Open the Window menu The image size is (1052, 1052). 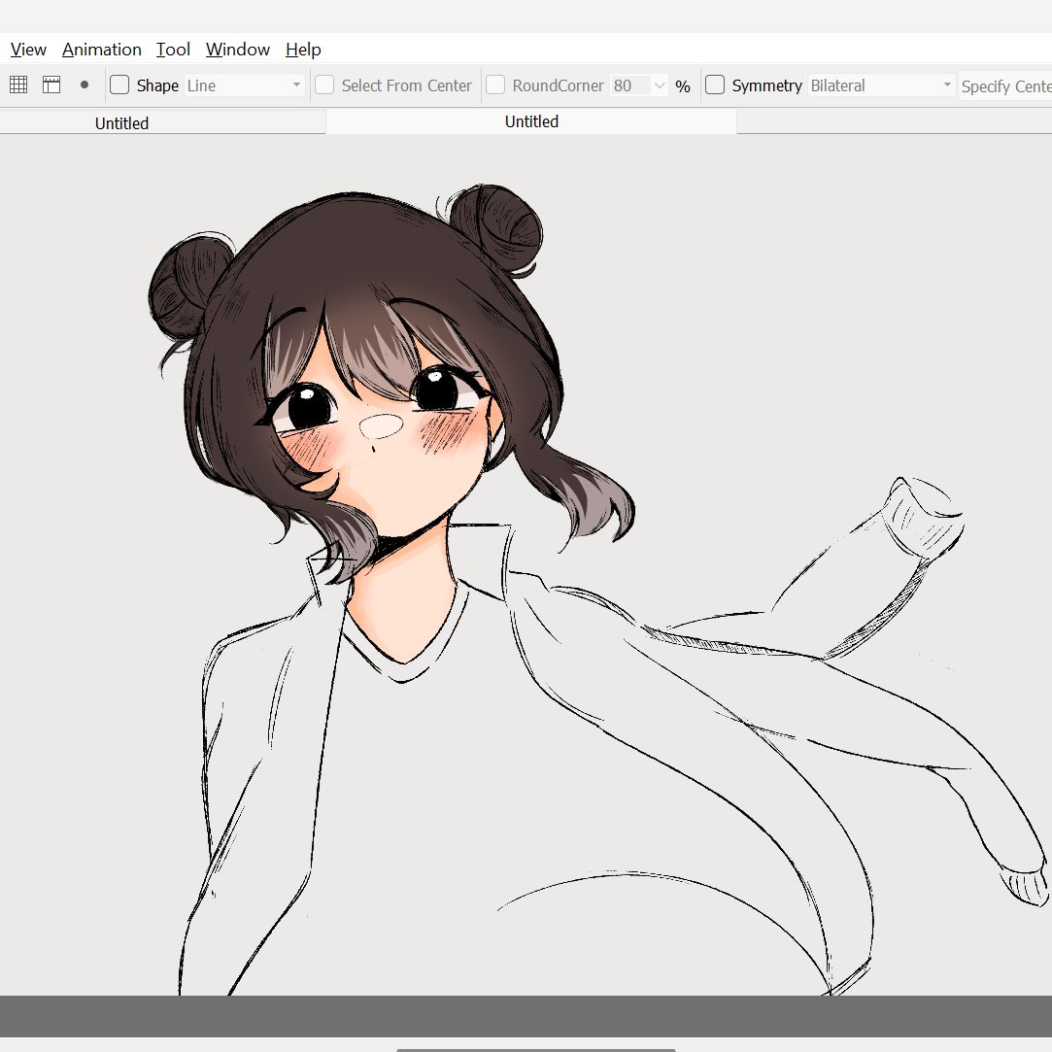238,50
